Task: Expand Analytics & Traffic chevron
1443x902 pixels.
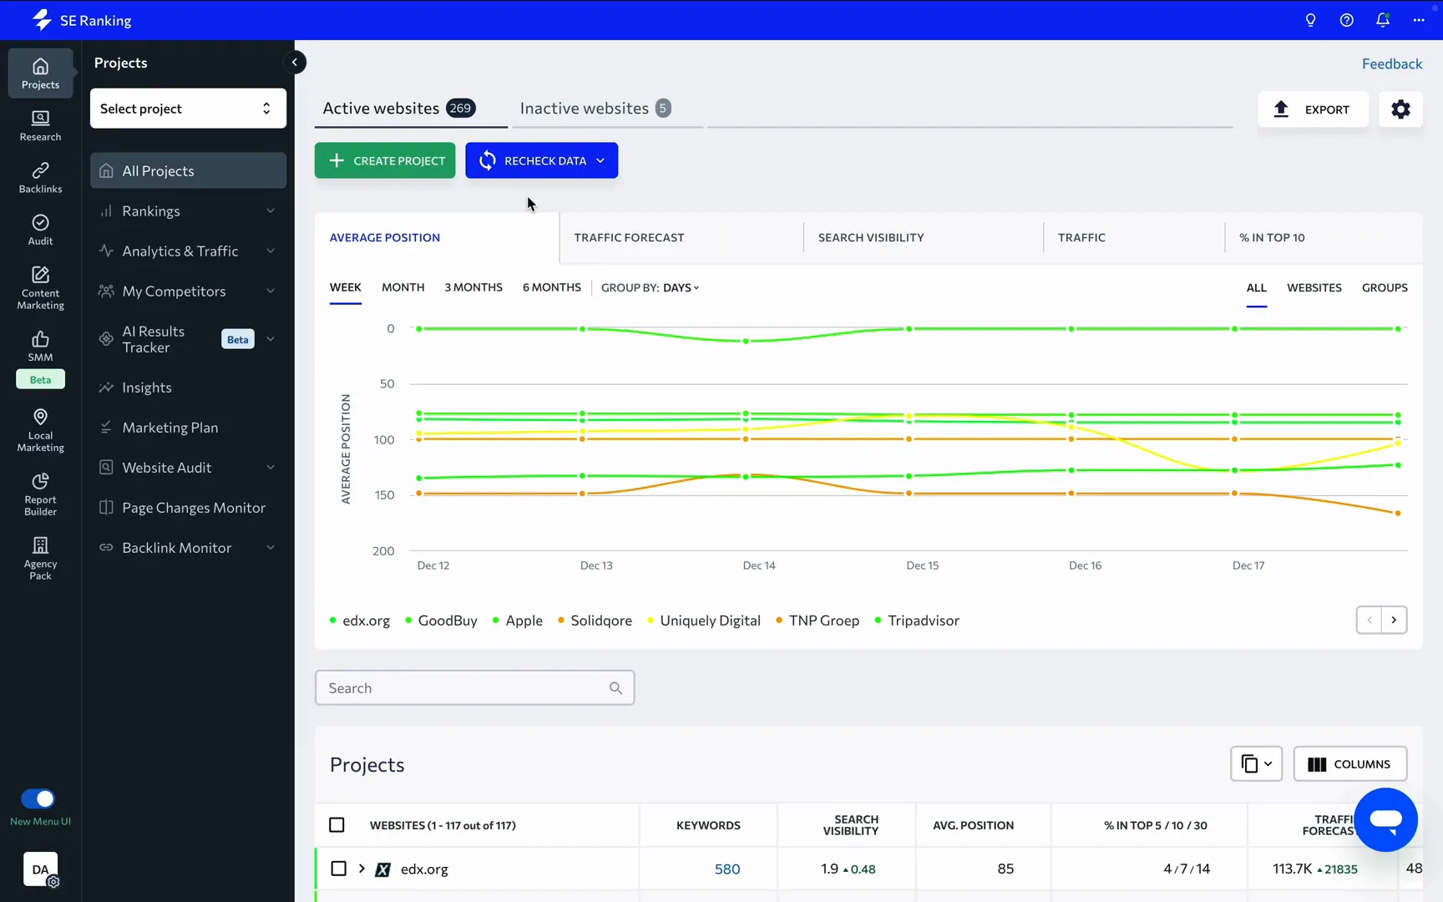Action: (271, 251)
